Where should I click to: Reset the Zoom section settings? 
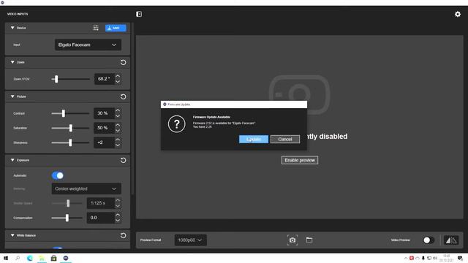pos(123,62)
